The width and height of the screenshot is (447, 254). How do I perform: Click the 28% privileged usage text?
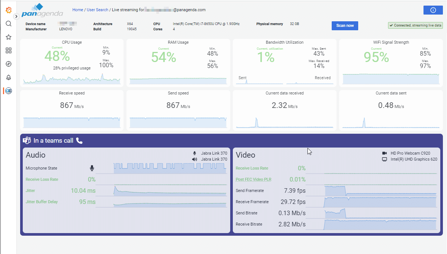[x=72, y=68]
